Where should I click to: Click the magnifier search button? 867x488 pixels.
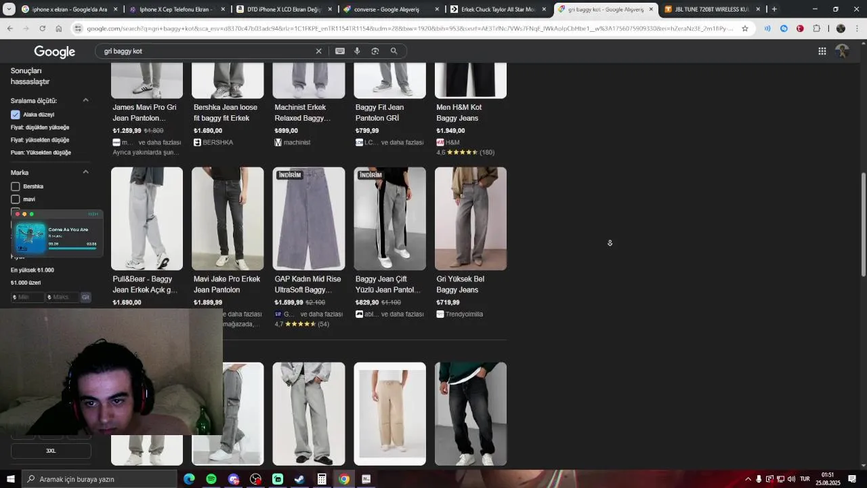(394, 51)
